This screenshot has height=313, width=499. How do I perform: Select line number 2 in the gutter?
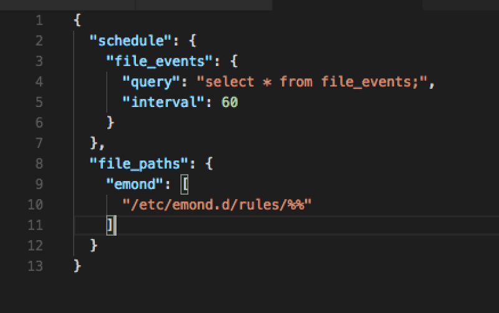click(x=39, y=41)
